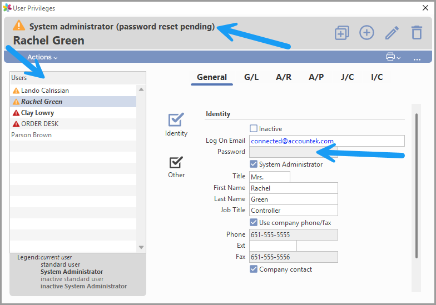
Task: Toggle the Inactive checkbox
Action: coord(254,128)
